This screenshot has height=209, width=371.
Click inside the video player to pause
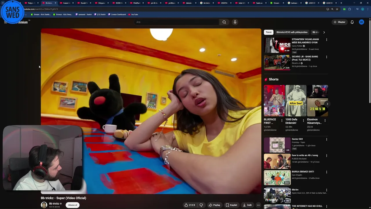[151, 111]
